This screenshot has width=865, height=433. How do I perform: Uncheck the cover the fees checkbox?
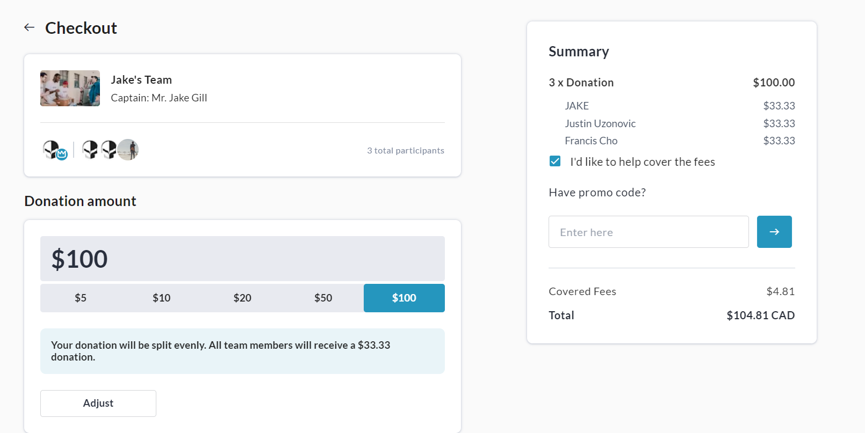coord(555,162)
